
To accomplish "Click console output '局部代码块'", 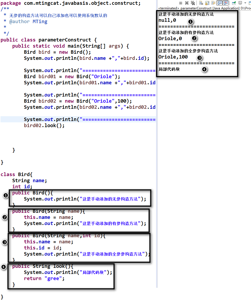I will point(169,69).
